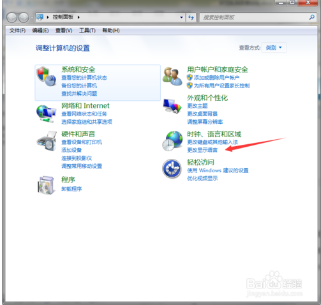This screenshot has width=321, height=305.
Task: Click 卸载程序 link
Action: (x=71, y=189)
